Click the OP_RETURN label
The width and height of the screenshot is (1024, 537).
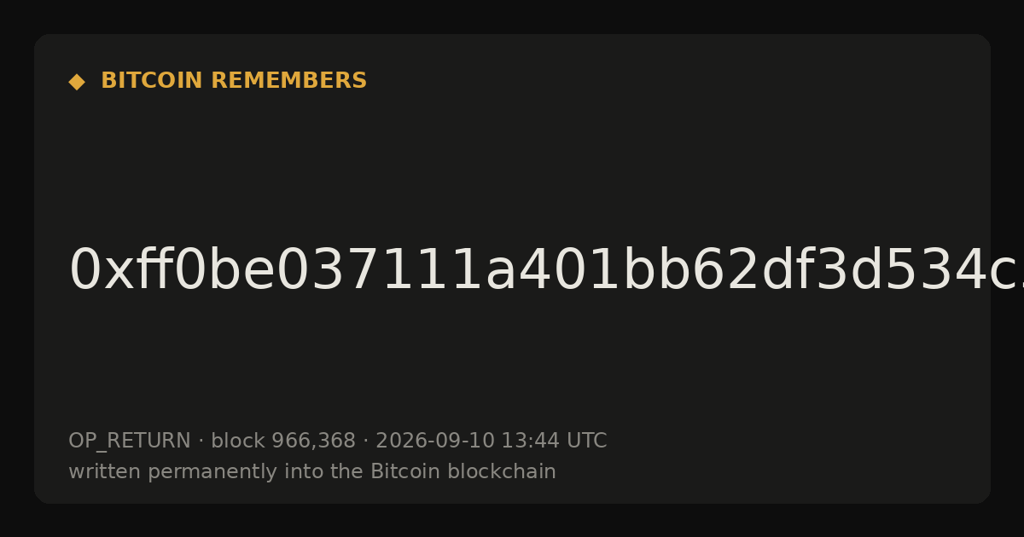(130, 441)
